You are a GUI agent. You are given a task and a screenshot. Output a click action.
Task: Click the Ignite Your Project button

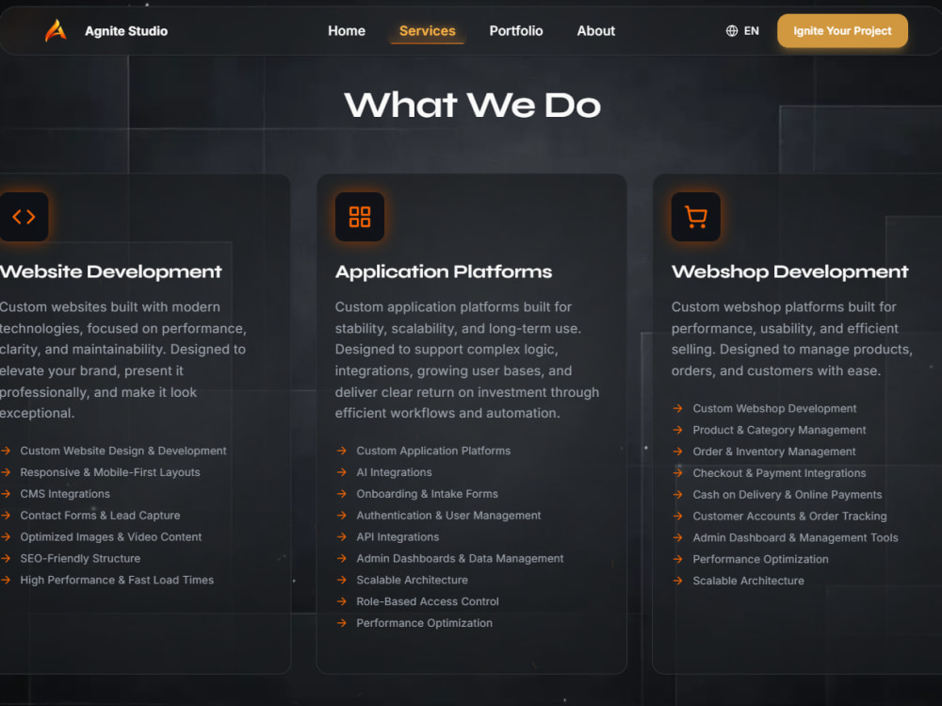(842, 31)
